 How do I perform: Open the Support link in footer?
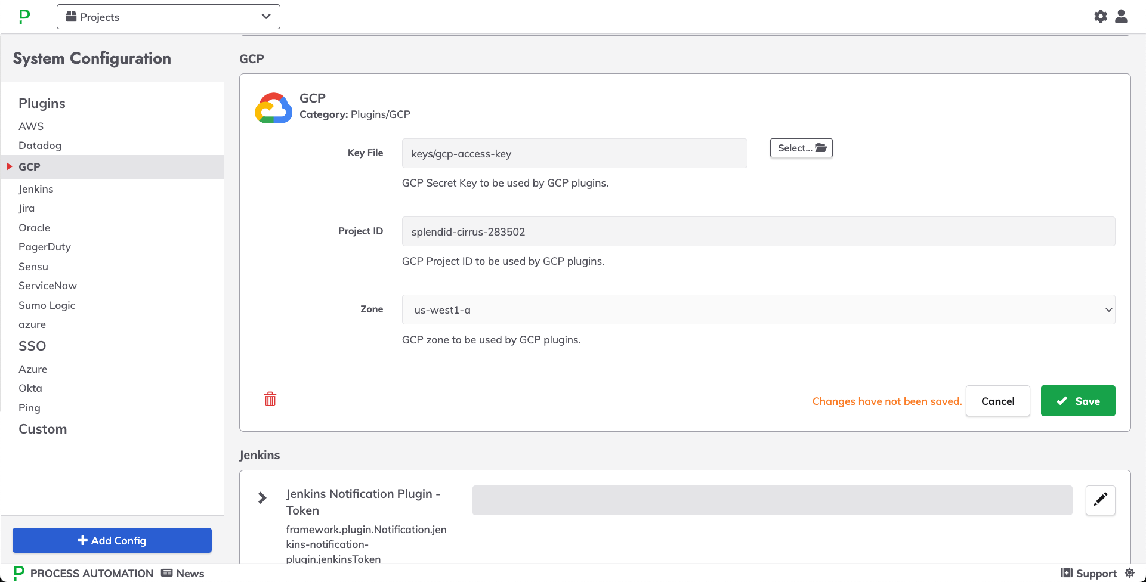click(x=1089, y=573)
